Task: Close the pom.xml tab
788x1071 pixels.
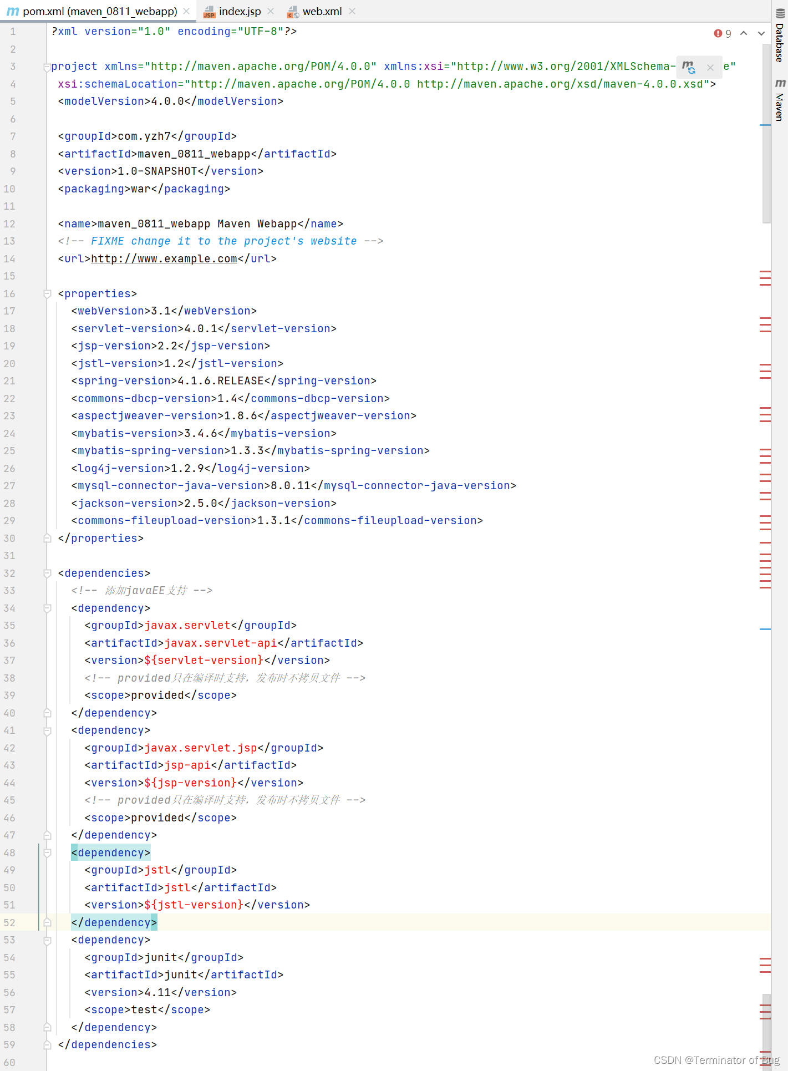Action: (x=186, y=11)
